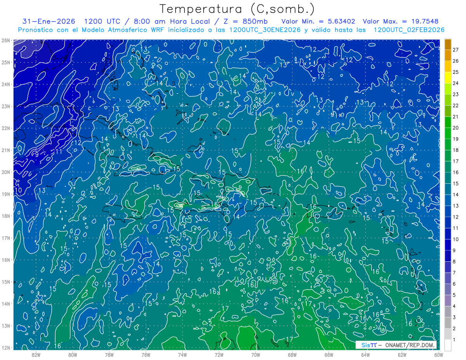Click the 72W longitude axis label
The height and width of the screenshot is (360, 466).
(219, 355)
